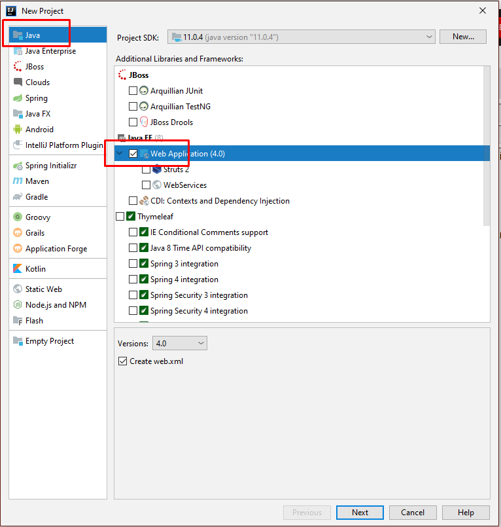This screenshot has width=501, height=527.
Task: Click the Spring Initializr icon
Action: (18, 166)
